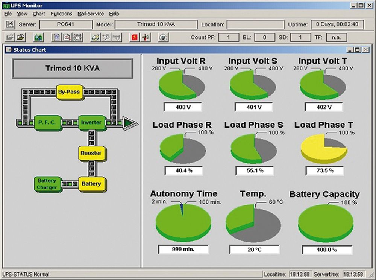
Task: Open the Mail-Service menu
Action: click(x=90, y=14)
